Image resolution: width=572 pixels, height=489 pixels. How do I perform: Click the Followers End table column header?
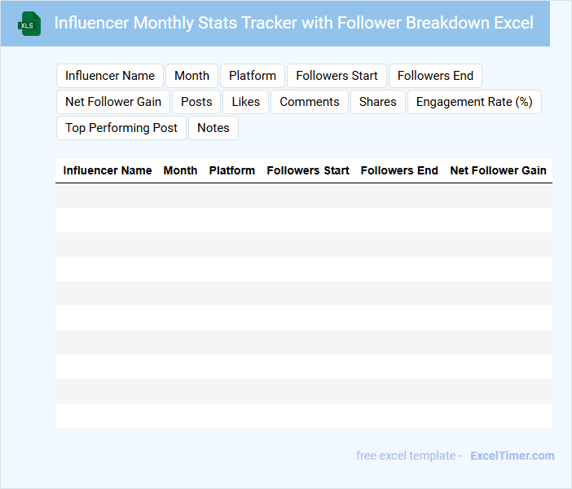pyautogui.click(x=399, y=170)
